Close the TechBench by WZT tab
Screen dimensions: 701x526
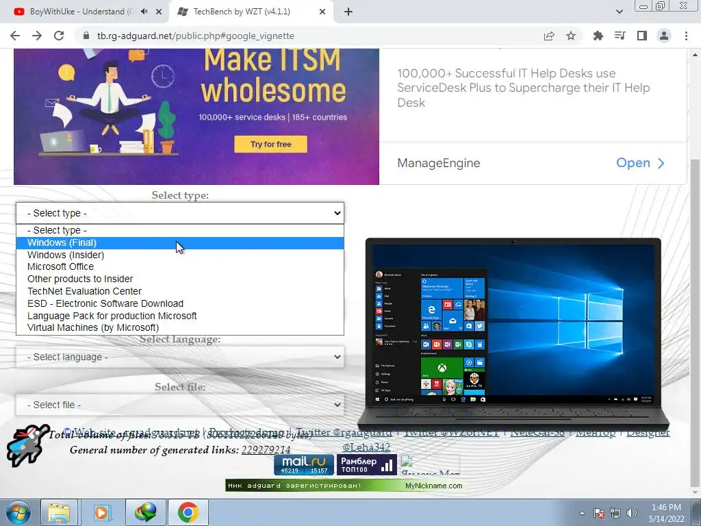pos(322,12)
